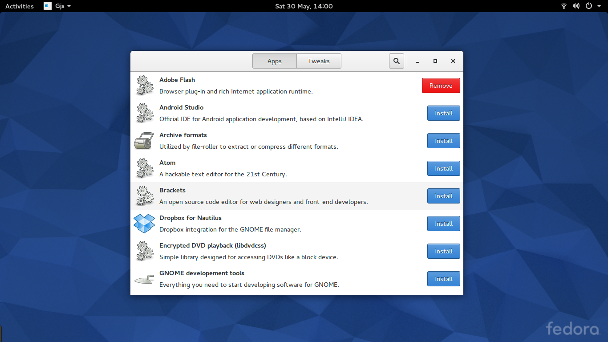Minimize the app installer window
This screenshot has width=608, height=342.
[x=417, y=61]
